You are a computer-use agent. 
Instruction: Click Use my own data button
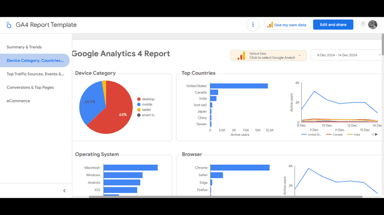pyautogui.click(x=287, y=25)
